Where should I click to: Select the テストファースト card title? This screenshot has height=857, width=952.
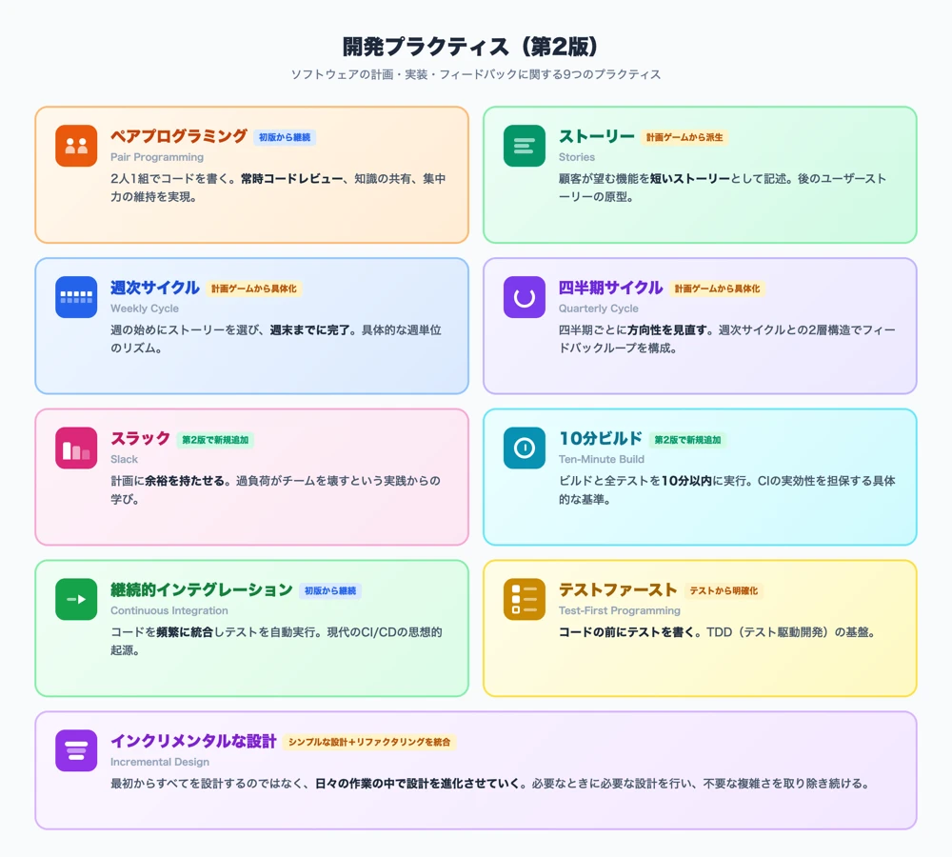[x=618, y=589]
